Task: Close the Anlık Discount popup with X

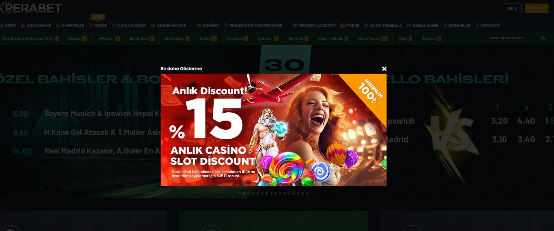Action: tap(384, 69)
